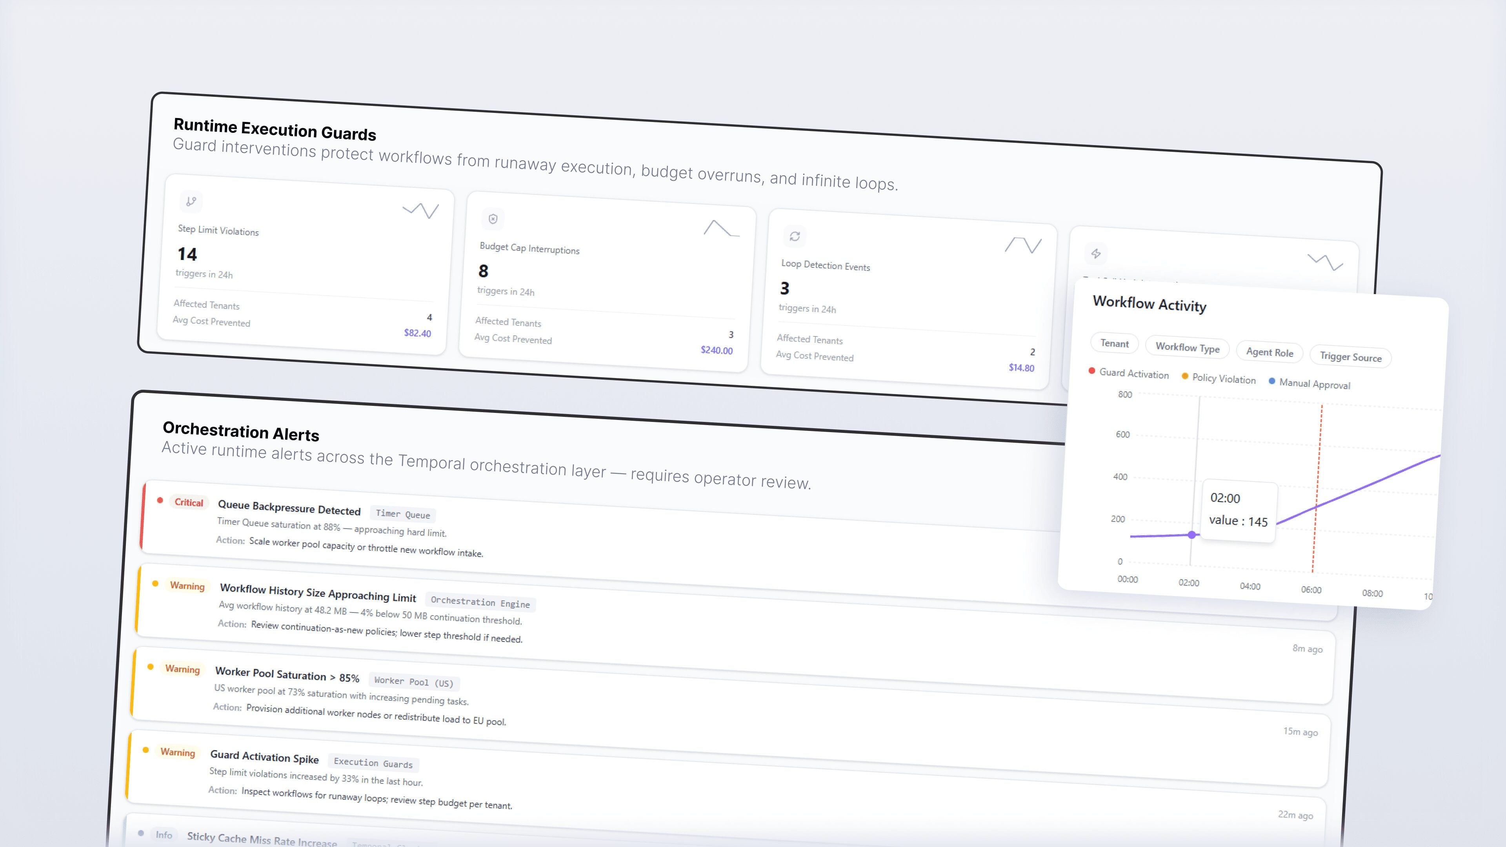Click the Step Limit Violations branch icon

click(x=191, y=202)
